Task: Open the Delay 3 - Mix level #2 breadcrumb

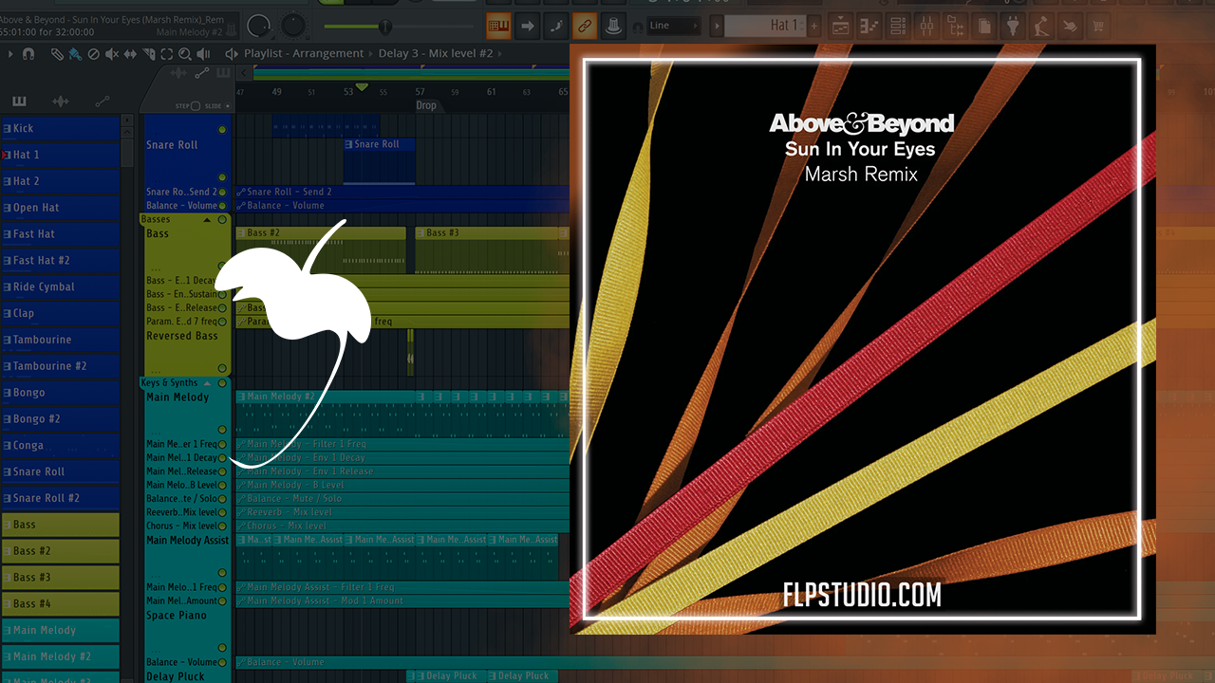Action: [436, 54]
